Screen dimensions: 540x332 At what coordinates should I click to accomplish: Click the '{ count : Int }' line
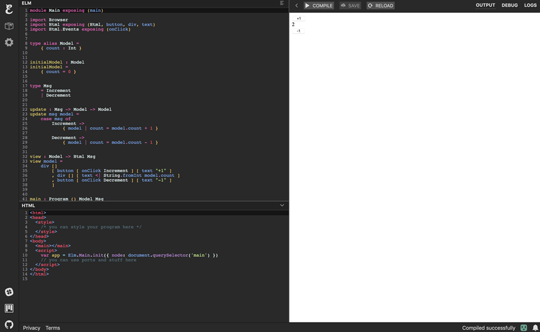click(61, 48)
